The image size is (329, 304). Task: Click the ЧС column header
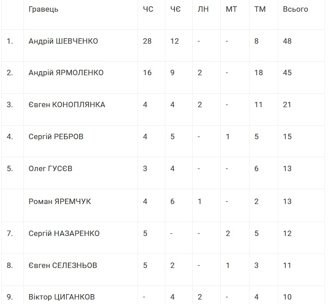(148, 9)
